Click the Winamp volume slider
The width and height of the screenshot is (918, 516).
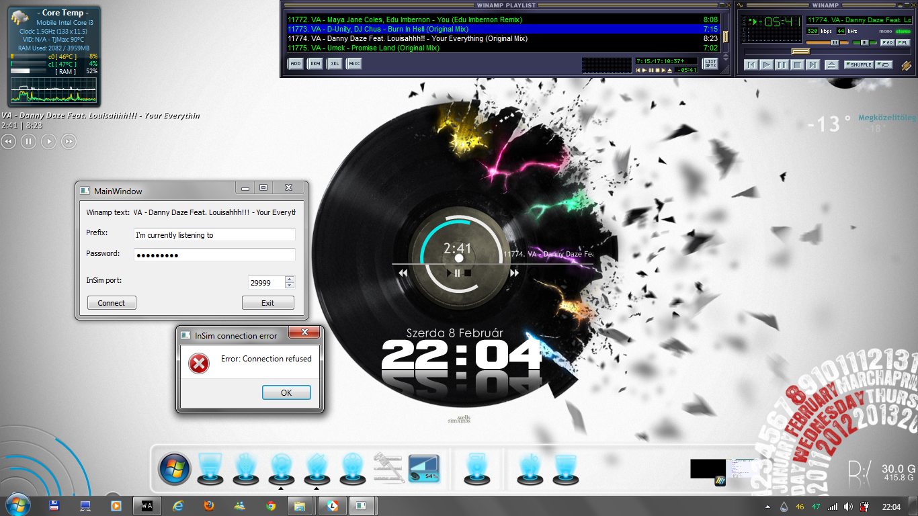(x=828, y=42)
